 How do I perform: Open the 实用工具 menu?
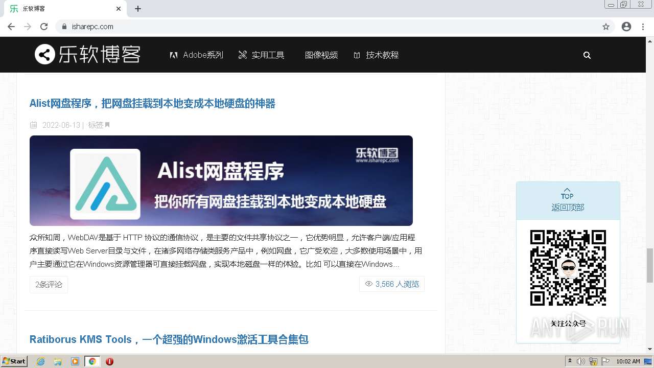(261, 55)
